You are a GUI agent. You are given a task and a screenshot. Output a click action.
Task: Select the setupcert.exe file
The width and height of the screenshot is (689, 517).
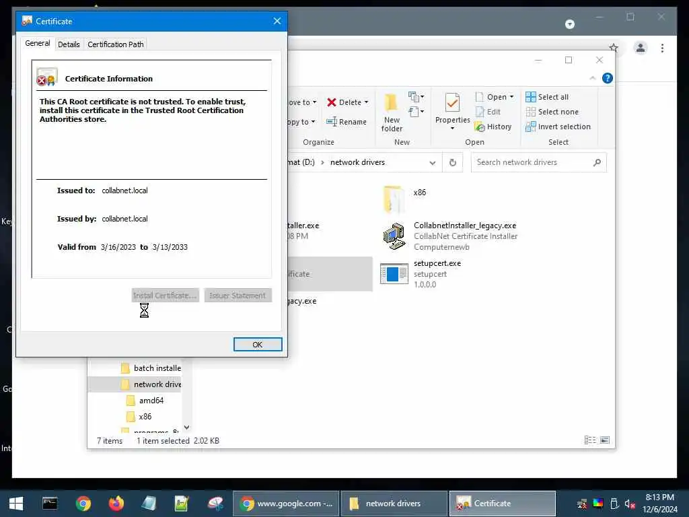pyautogui.click(x=421, y=273)
